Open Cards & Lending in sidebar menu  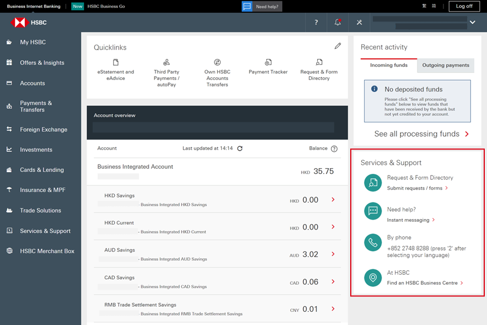[x=42, y=170]
